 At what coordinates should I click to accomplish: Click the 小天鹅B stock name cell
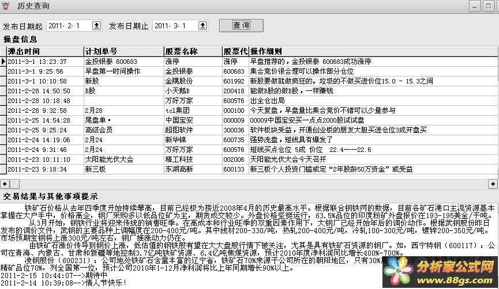193,91
